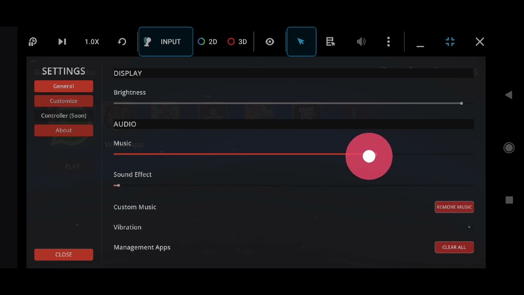Open the three-dot more options menu
The width and height of the screenshot is (524, 295).
(x=388, y=42)
